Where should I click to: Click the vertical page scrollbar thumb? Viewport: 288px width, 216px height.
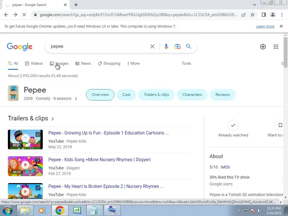pos(285,52)
